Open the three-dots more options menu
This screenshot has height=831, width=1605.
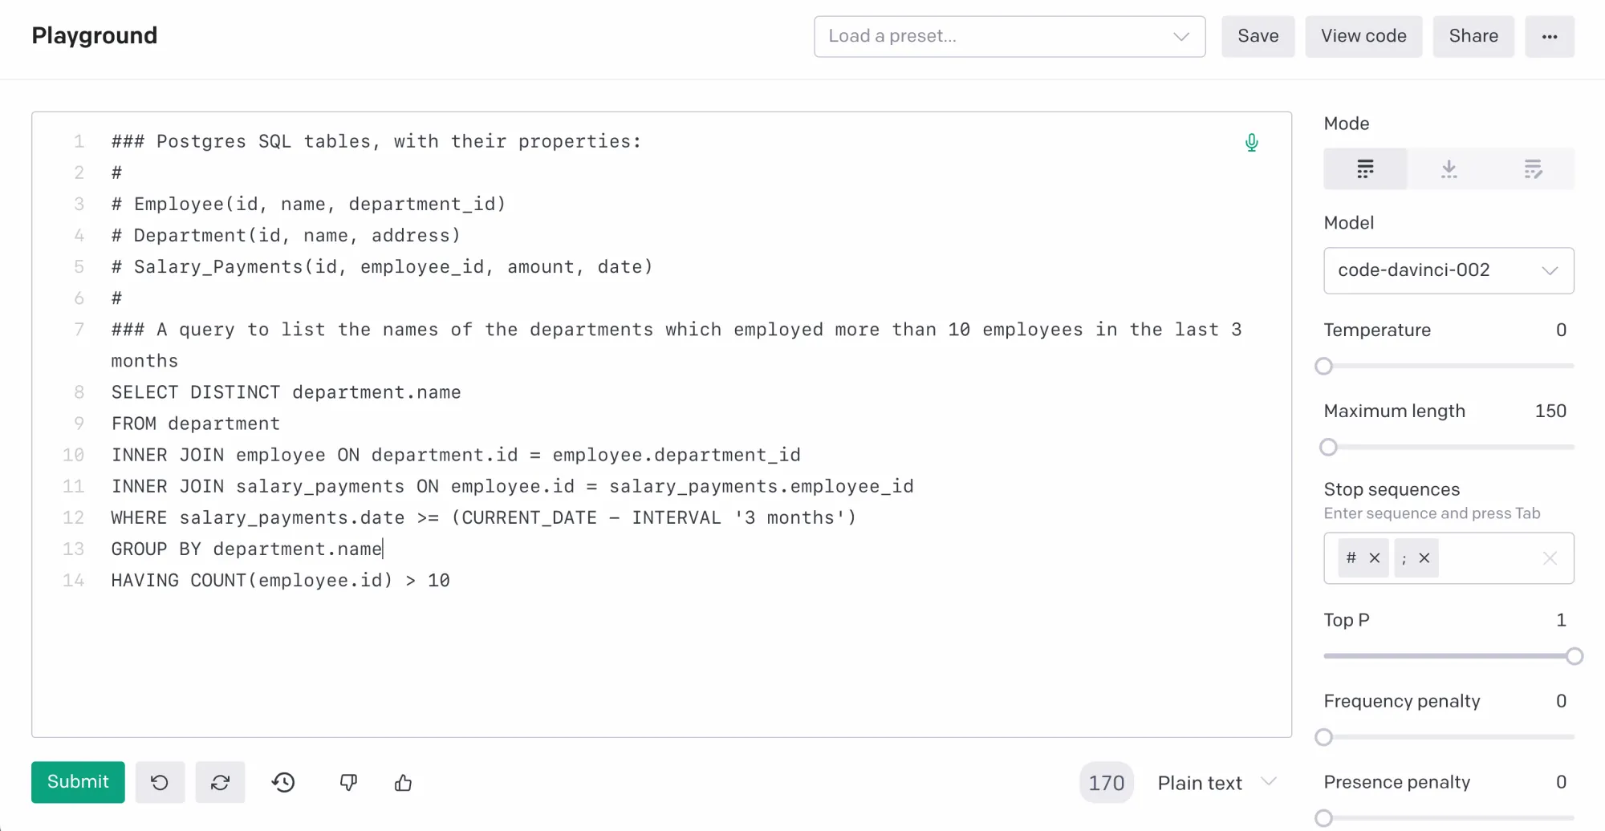click(1550, 36)
